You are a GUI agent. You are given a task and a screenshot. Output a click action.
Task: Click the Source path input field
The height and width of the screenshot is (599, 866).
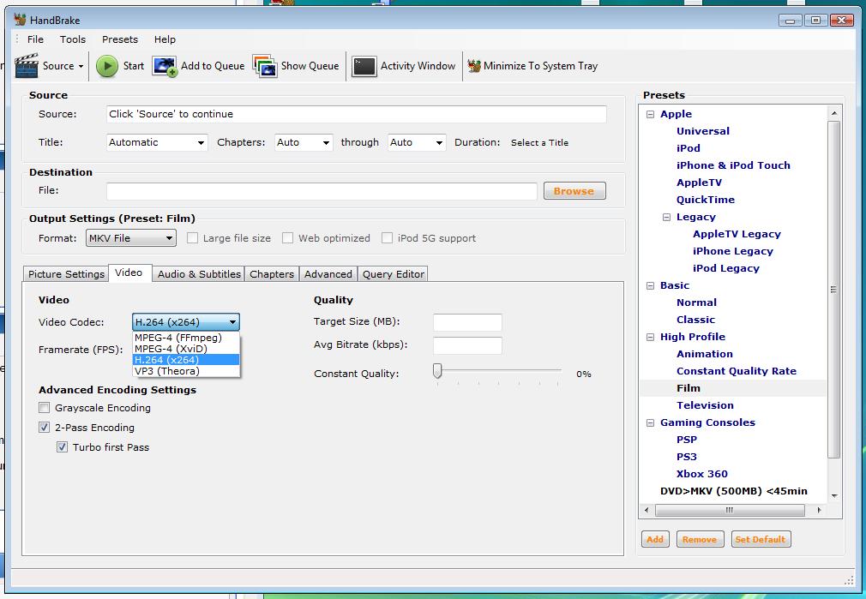356,114
